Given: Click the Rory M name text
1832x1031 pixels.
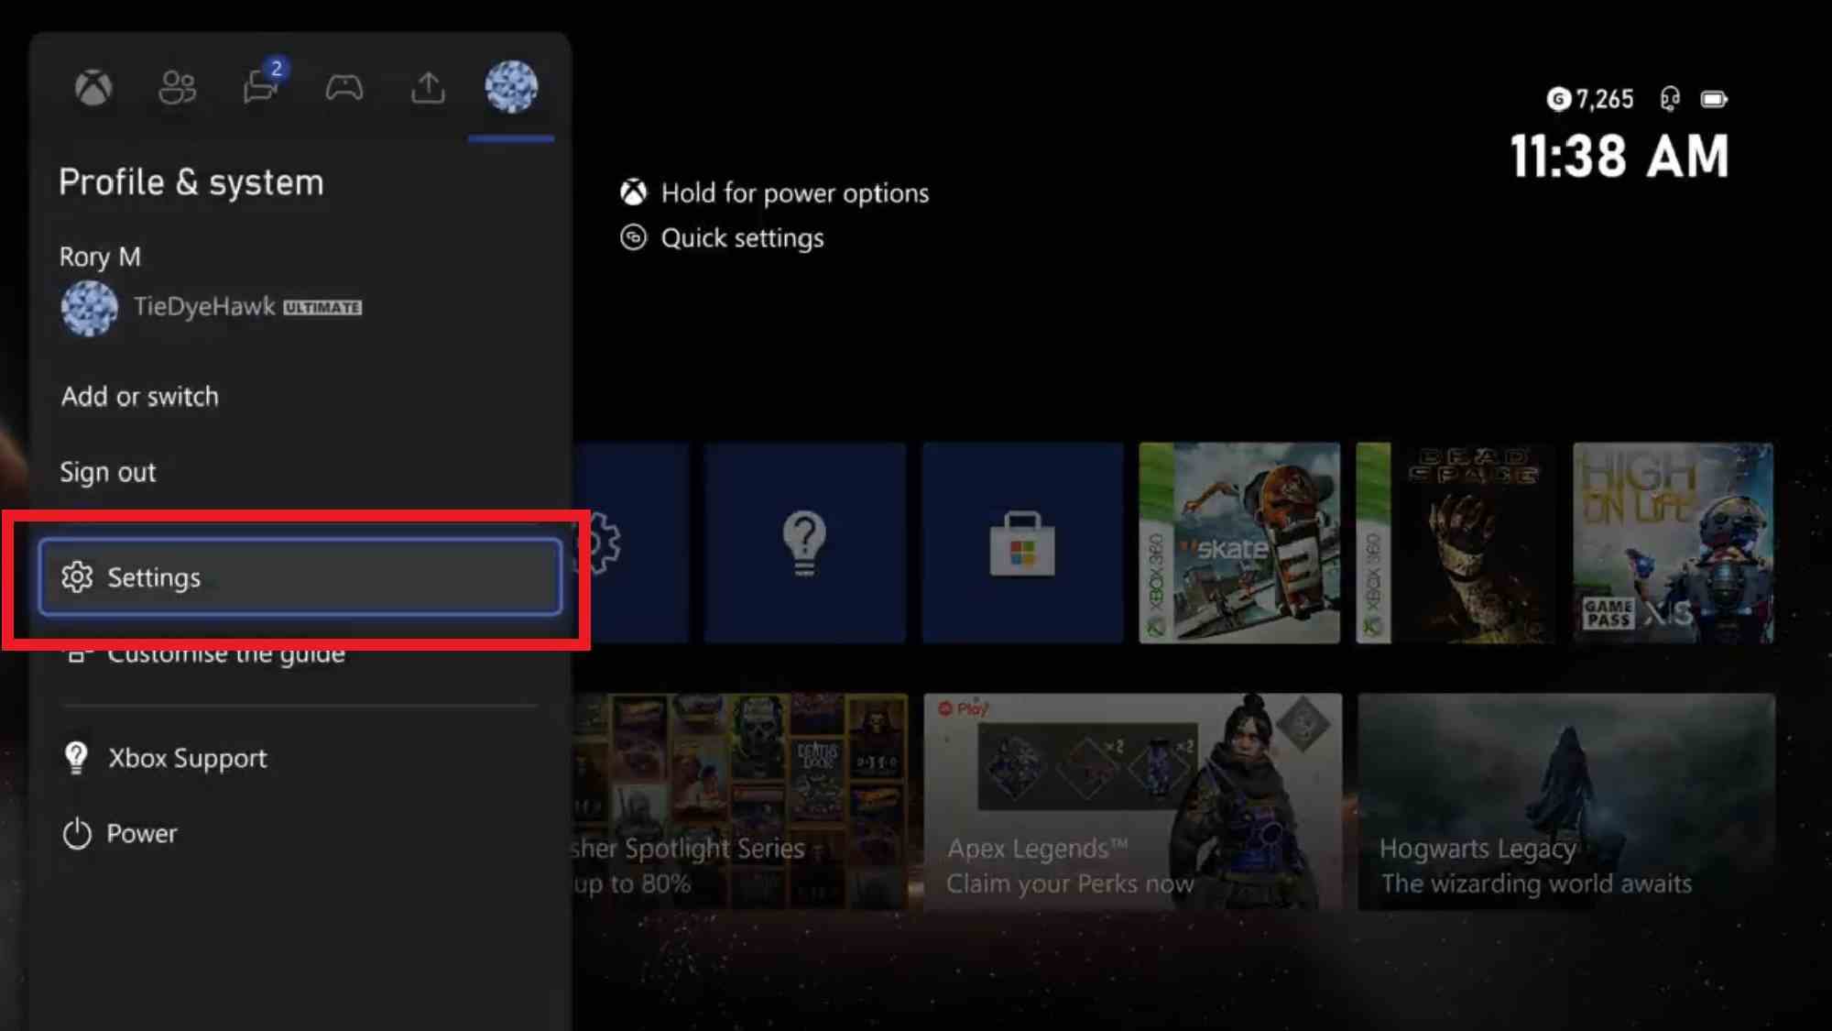Looking at the screenshot, I should pos(100,257).
